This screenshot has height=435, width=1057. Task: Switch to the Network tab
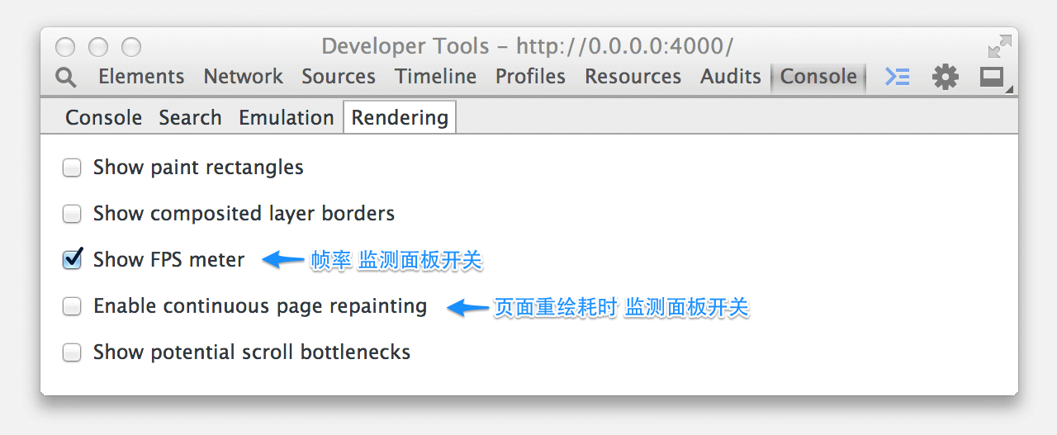pos(243,77)
